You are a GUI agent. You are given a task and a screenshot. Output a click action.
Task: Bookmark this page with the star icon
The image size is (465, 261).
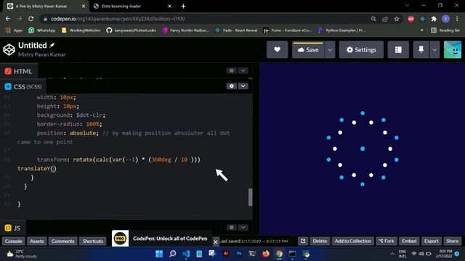(397, 19)
